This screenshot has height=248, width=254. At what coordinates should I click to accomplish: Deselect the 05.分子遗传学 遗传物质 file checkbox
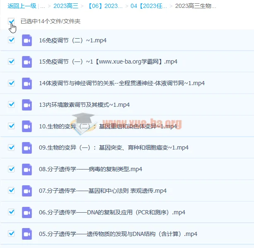coord(11,233)
